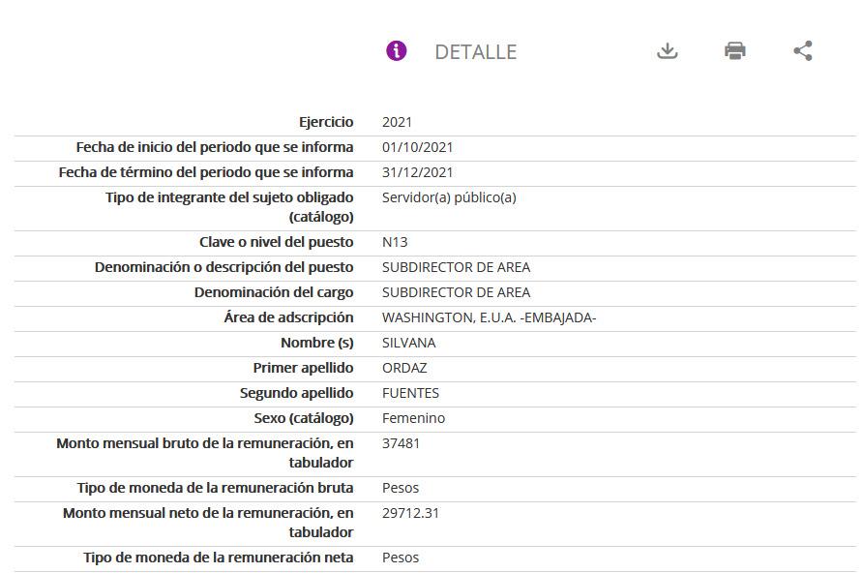Select the share network symbol
Image resolution: width=863 pixels, height=573 pixels.
pyautogui.click(x=802, y=50)
